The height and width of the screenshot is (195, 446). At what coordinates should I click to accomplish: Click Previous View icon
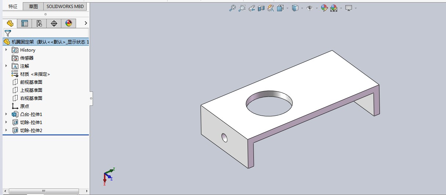252,8
